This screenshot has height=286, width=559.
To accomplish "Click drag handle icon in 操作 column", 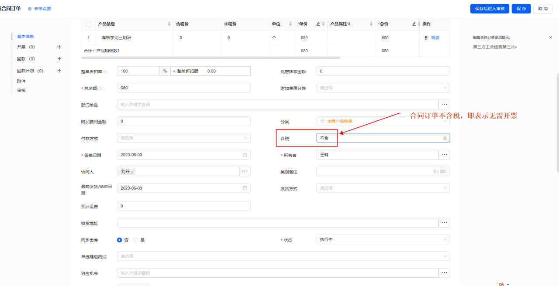I will [426, 38].
